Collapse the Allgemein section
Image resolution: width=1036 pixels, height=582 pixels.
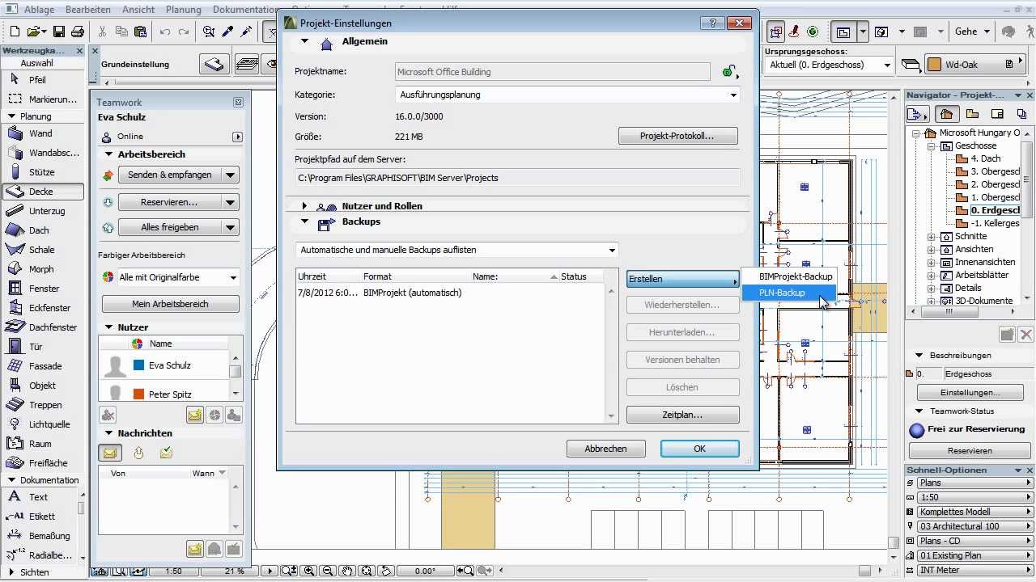click(305, 41)
